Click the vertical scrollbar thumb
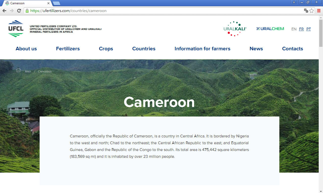 point(321,33)
